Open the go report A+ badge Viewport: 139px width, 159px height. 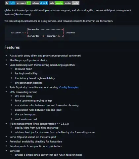pos(23,3)
